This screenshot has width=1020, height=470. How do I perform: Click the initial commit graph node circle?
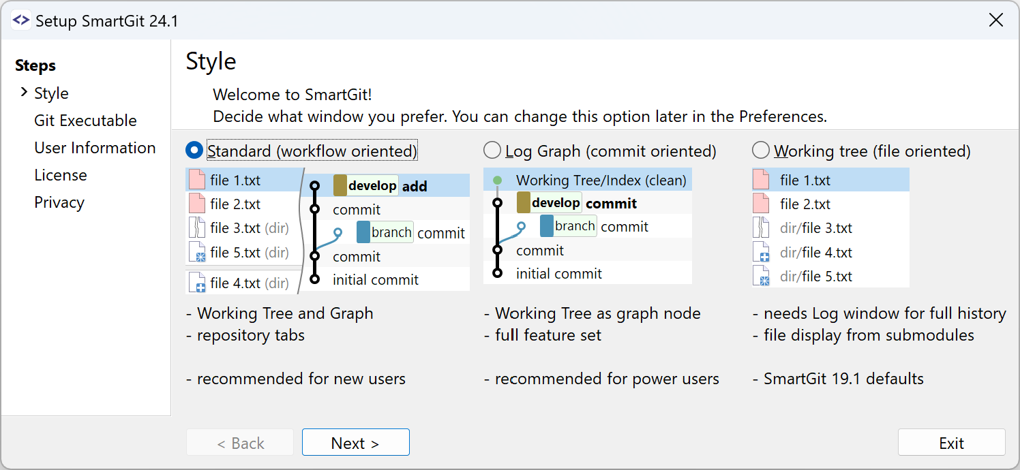point(314,279)
